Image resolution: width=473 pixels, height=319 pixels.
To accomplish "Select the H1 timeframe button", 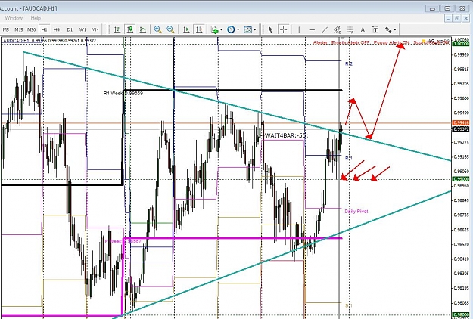I will 45,29.
